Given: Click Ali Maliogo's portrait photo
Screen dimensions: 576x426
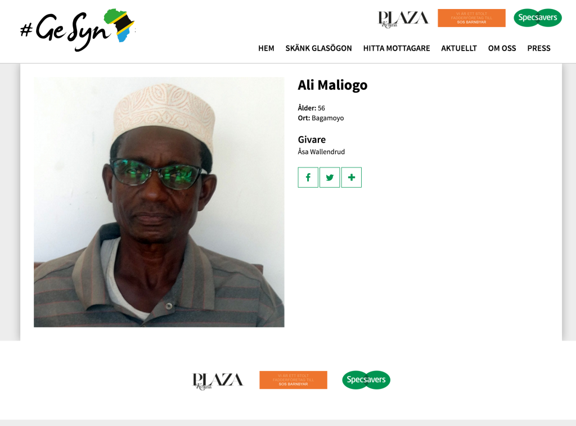Looking at the screenshot, I should point(159,202).
